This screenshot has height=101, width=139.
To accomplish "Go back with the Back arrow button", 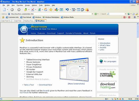I will click(x=12, y=10).
